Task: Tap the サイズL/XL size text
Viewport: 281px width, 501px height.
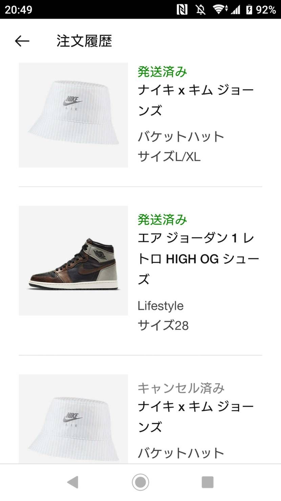Action: coord(169,157)
